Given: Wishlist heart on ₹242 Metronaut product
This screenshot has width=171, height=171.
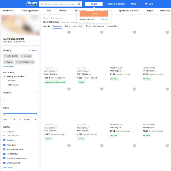Looking at the screenshot, I should [167, 89].
